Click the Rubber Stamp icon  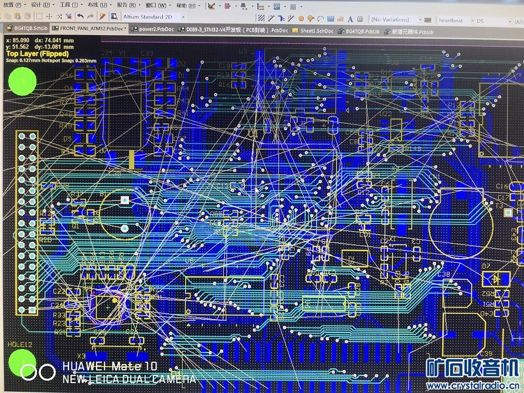(x=28, y=16)
